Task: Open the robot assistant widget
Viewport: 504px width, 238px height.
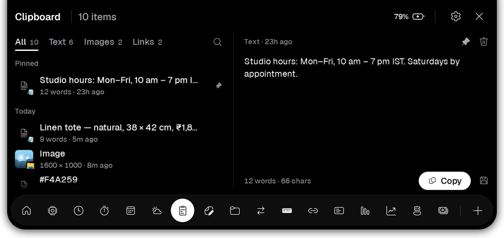Action: [417, 211]
